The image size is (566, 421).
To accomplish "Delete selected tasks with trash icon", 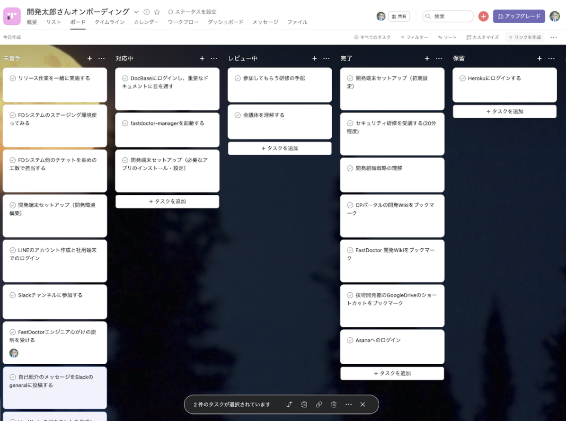I will 334,404.
